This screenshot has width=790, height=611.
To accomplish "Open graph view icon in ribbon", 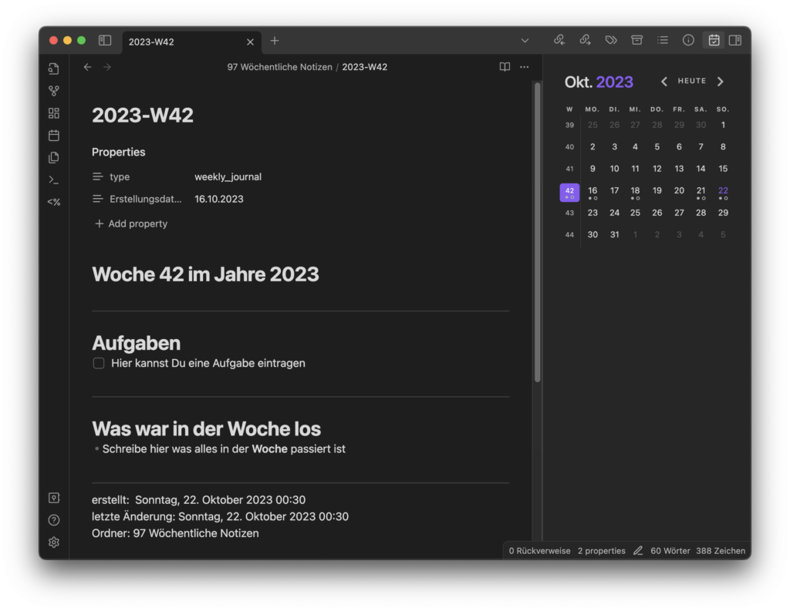I will [x=54, y=91].
